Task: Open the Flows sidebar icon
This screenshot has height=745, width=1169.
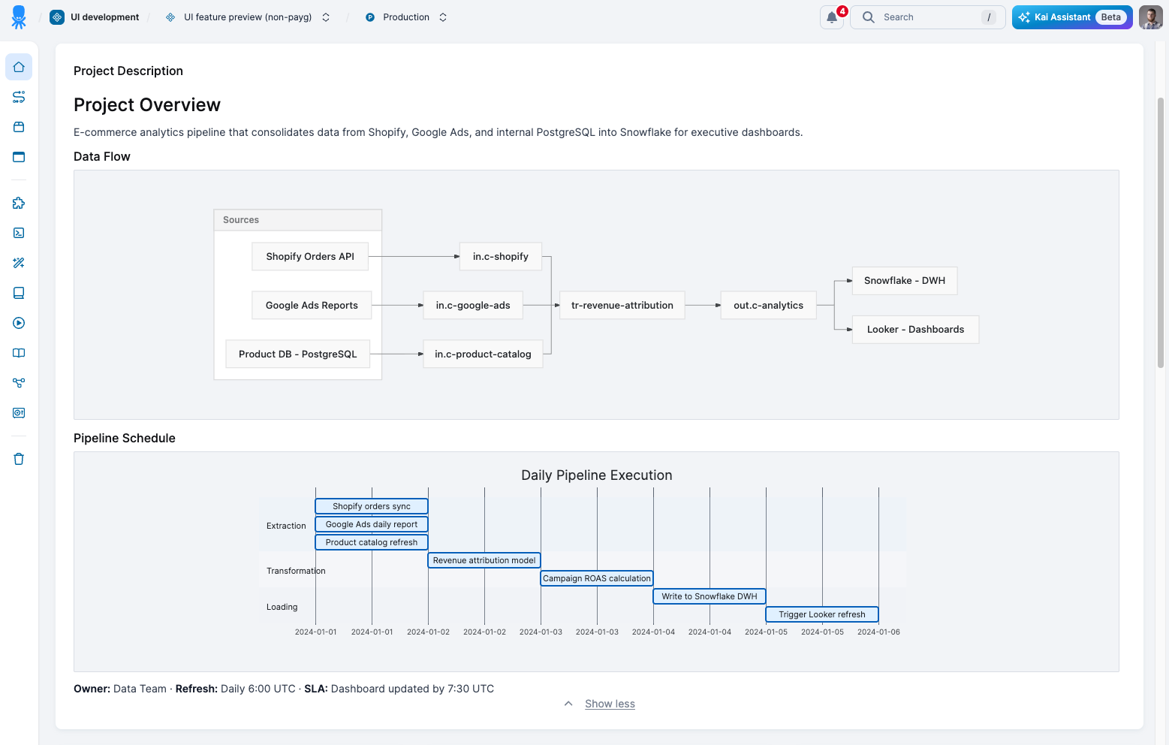Action: click(x=19, y=97)
